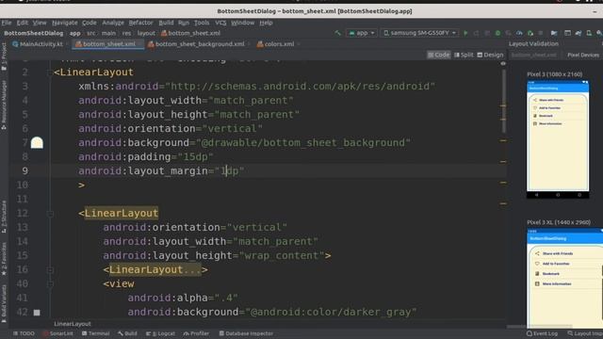Open the Run menu
The height and width of the screenshot is (339, 603).
coord(184,23)
